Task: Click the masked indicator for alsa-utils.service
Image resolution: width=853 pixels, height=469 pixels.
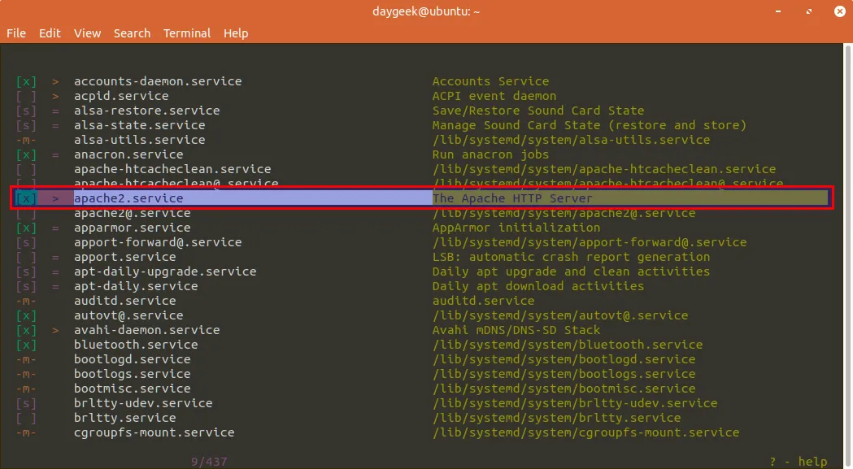Action: pos(26,140)
